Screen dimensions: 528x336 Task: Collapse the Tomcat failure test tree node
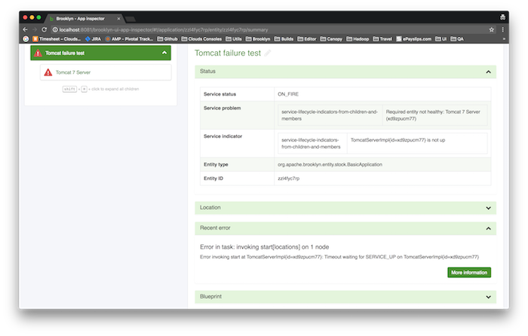click(164, 53)
